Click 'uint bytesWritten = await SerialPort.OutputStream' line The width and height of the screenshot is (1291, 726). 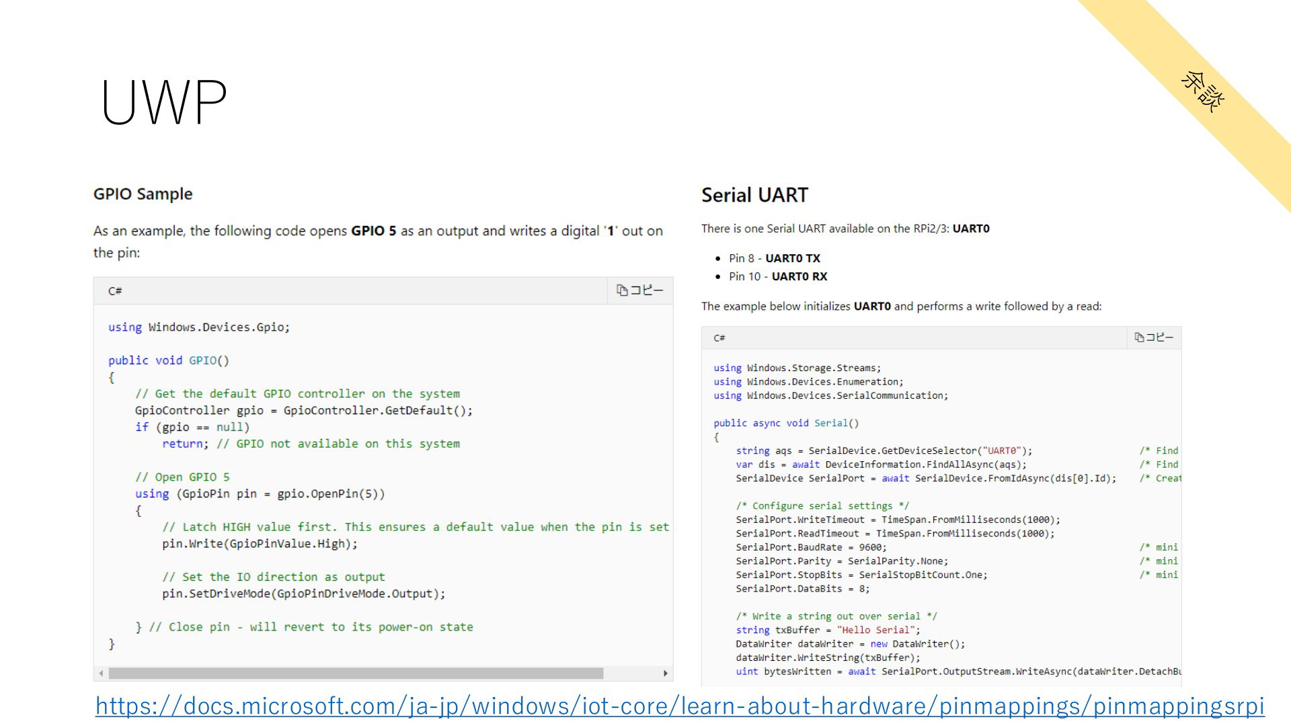pyautogui.click(x=958, y=671)
